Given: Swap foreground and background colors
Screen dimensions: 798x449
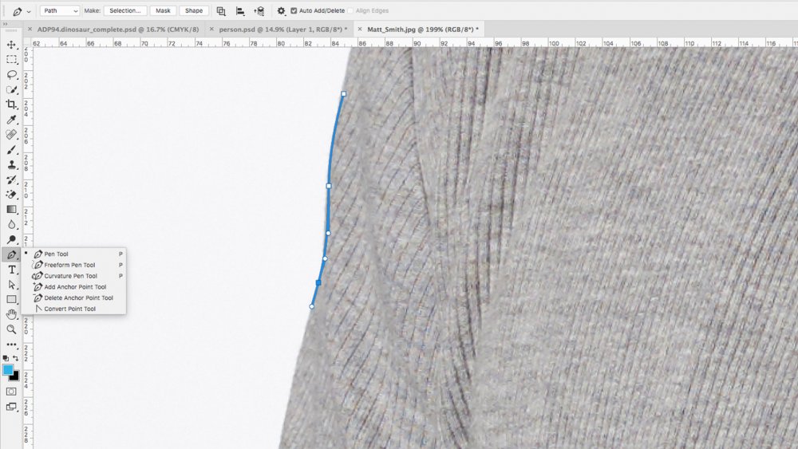Looking at the screenshot, I should (x=16, y=358).
